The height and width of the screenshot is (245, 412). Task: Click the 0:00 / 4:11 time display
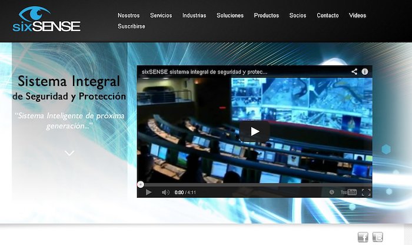[185, 193]
